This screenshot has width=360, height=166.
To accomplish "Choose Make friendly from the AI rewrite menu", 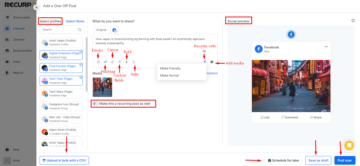I will tap(181, 68).
